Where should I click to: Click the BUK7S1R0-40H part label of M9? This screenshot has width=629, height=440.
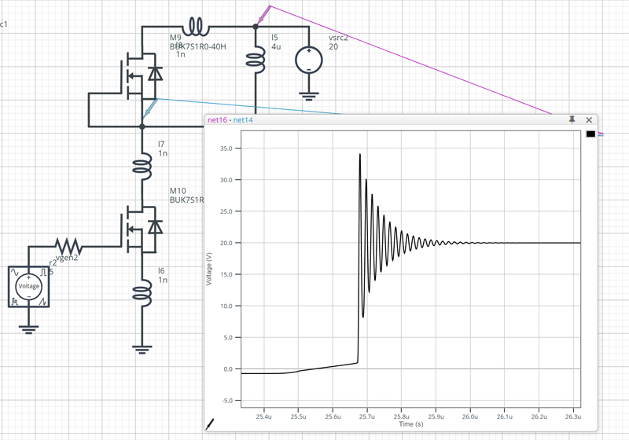pyautogui.click(x=198, y=46)
